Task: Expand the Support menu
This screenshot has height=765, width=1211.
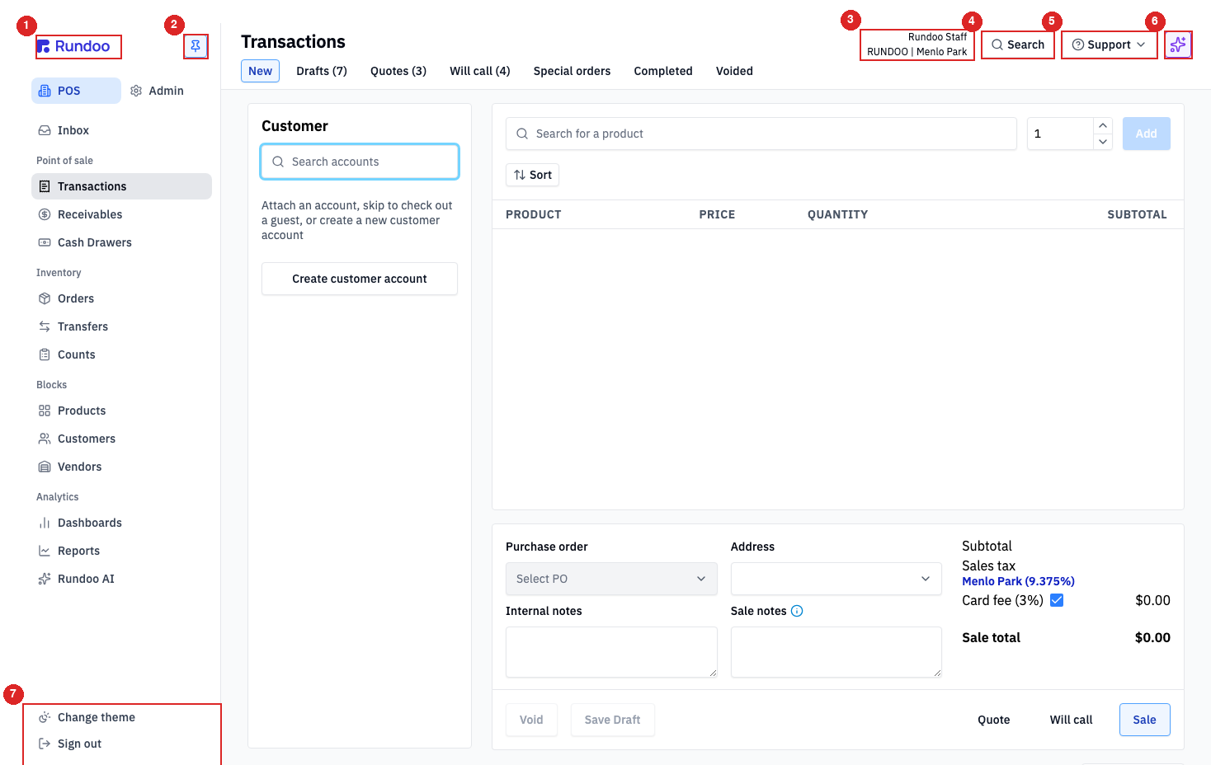Action: [x=1109, y=45]
